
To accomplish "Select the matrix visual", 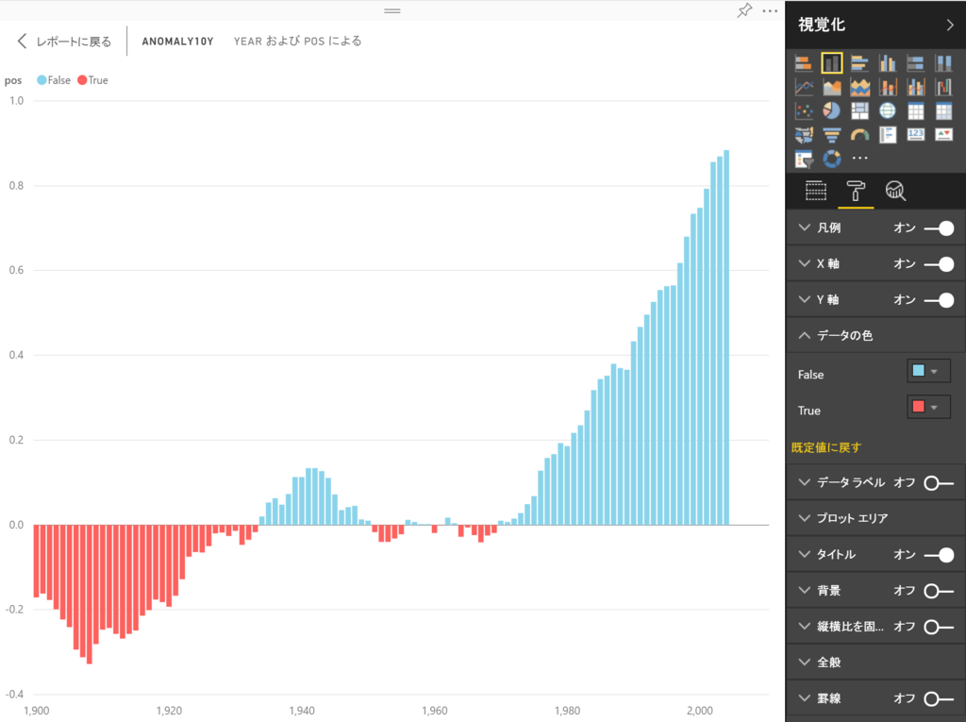I will click(943, 111).
